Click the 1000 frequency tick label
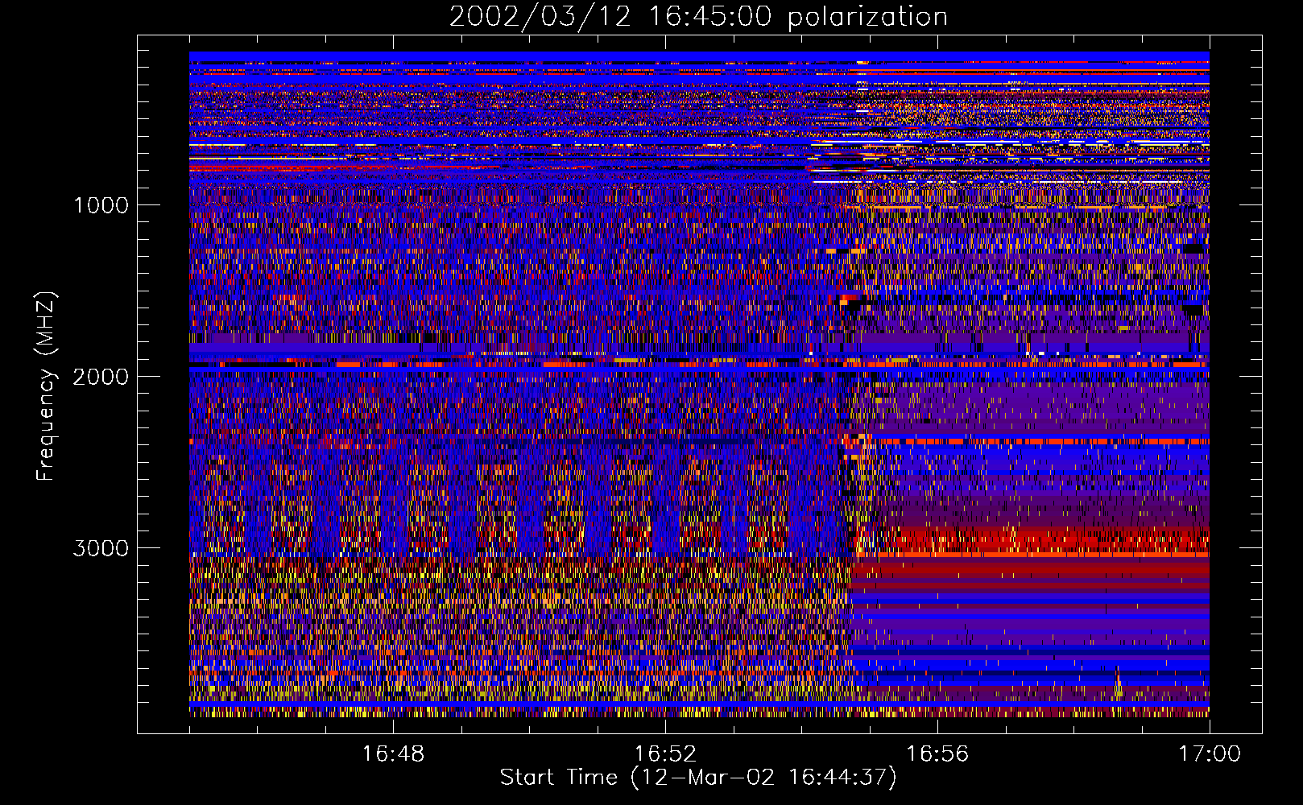The width and height of the screenshot is (1303, 805). tap(101, 205)
